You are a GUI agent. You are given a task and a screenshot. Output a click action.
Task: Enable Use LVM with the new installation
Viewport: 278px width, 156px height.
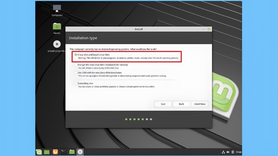point(76,72)
